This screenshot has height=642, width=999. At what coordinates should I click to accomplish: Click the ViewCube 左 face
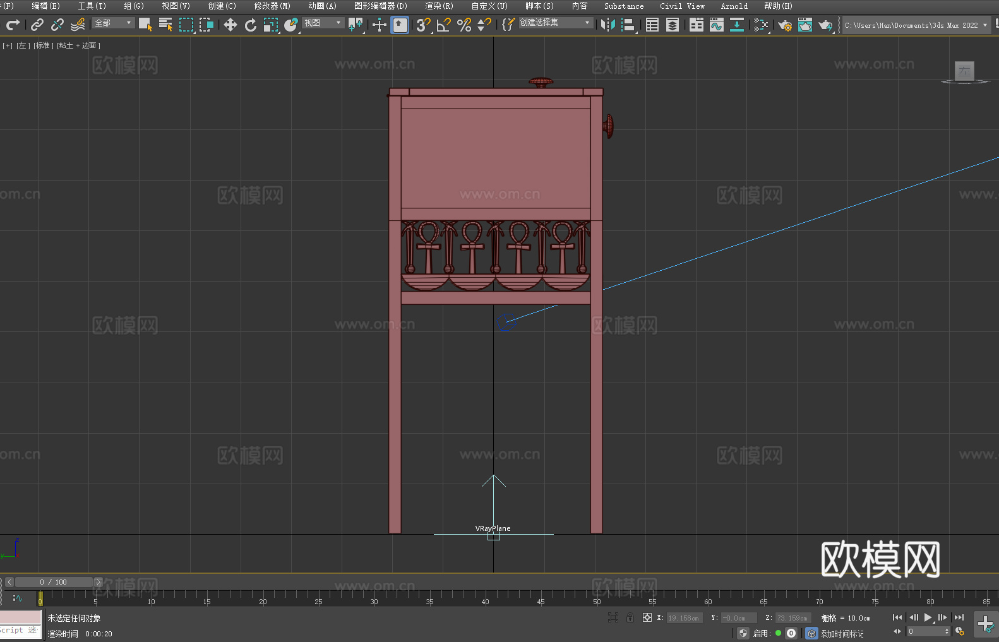point(964,71)
